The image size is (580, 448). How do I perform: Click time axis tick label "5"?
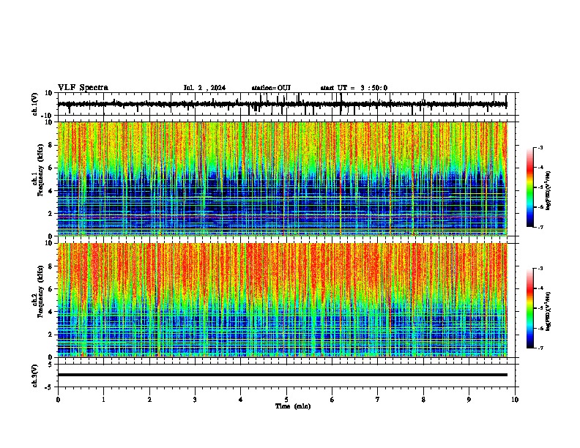[x=286, y=400]
